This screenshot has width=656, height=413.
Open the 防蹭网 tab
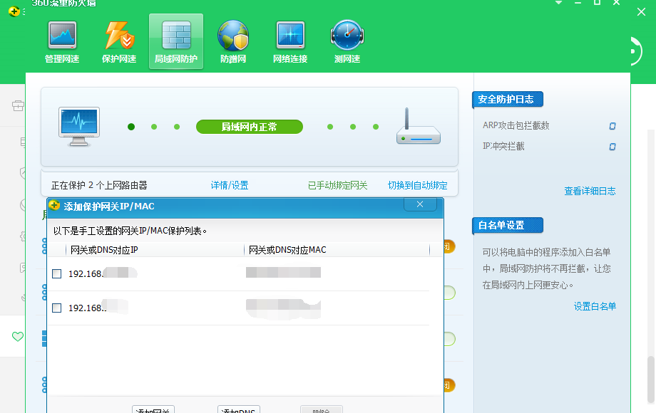233,42
